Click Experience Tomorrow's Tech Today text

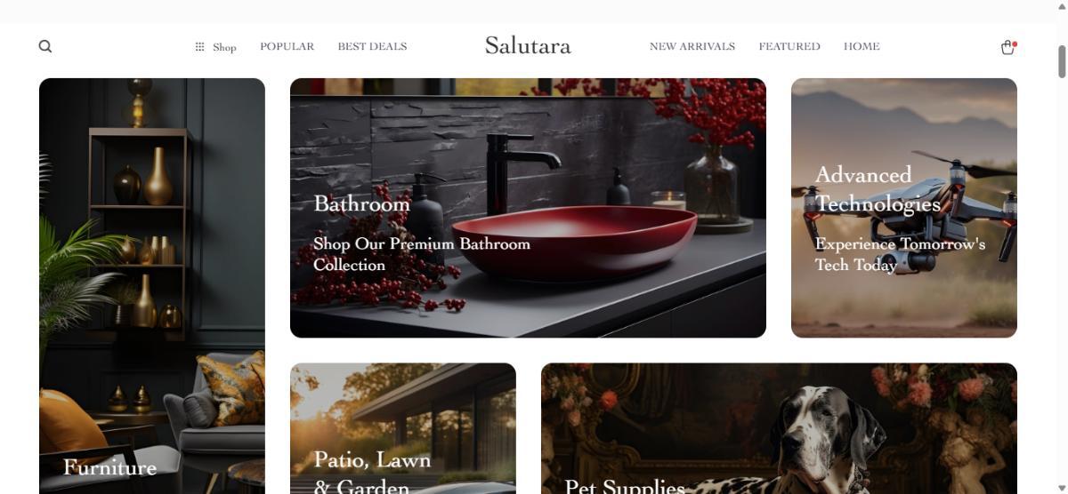pos(900,254)
